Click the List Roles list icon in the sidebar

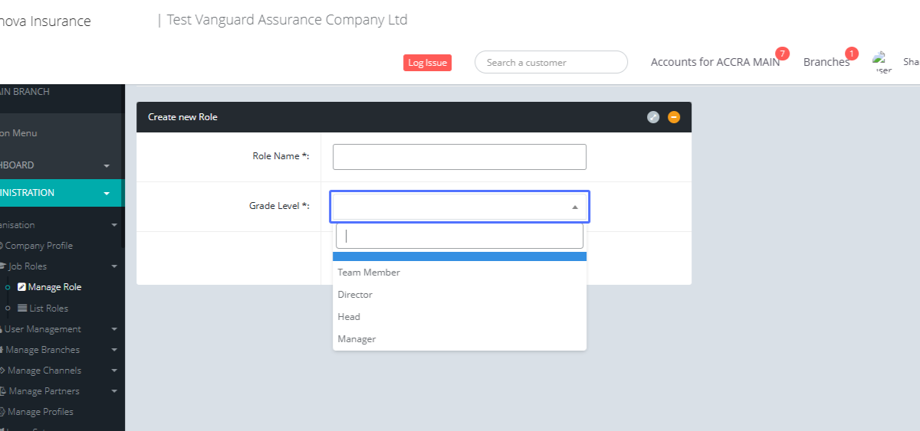(x=22, y=309)
